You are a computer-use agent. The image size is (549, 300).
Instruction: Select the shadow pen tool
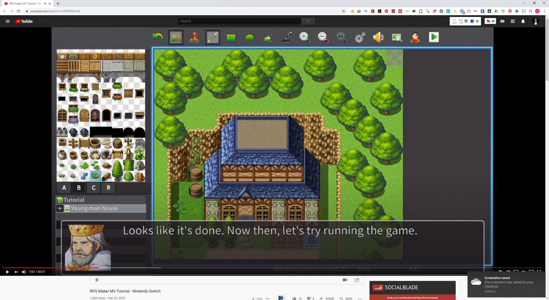286,37
